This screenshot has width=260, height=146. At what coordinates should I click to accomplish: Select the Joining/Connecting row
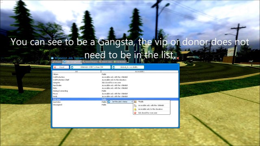coord(115,91)
